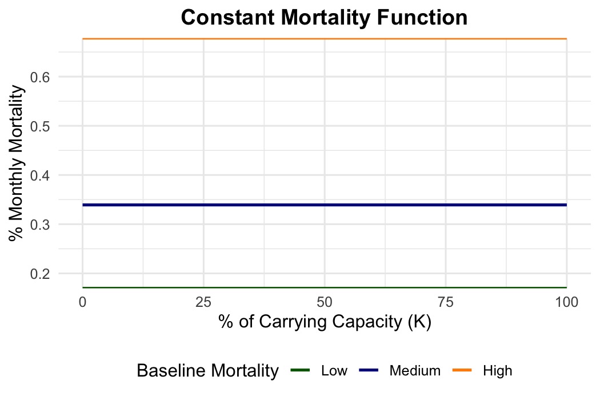Click the Baseline Mortality legend title
The width and height of the screenshot is (600, 400).
pos(207,371)
